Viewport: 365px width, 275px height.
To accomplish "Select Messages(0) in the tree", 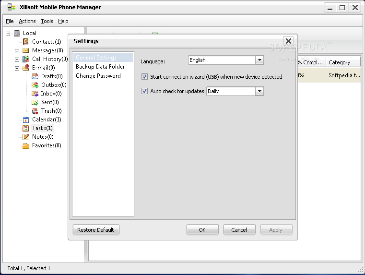I will coord(47,50).
